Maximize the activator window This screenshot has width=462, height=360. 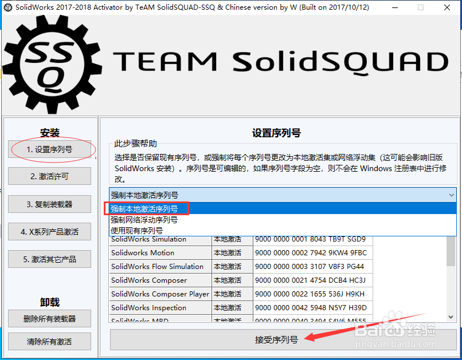tap(421, 7)
